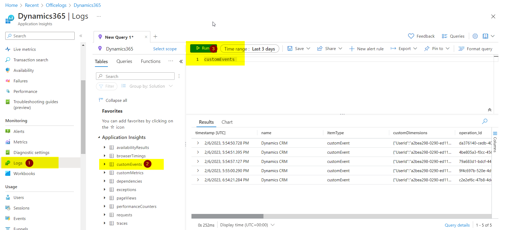Collapse the Application Insights group
Screen dimensions: 505x230
[99, 137]
